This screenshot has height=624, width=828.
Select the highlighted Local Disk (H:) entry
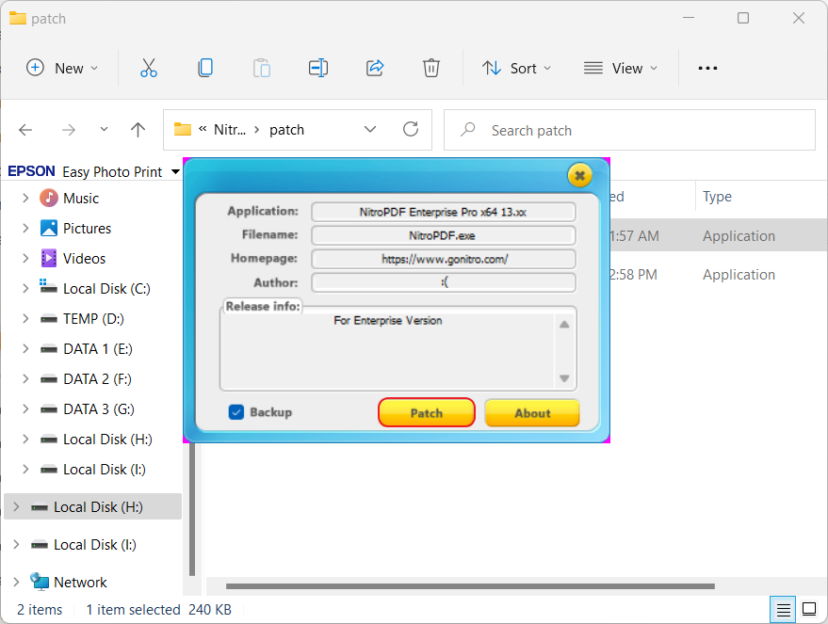tap(93, 507)
